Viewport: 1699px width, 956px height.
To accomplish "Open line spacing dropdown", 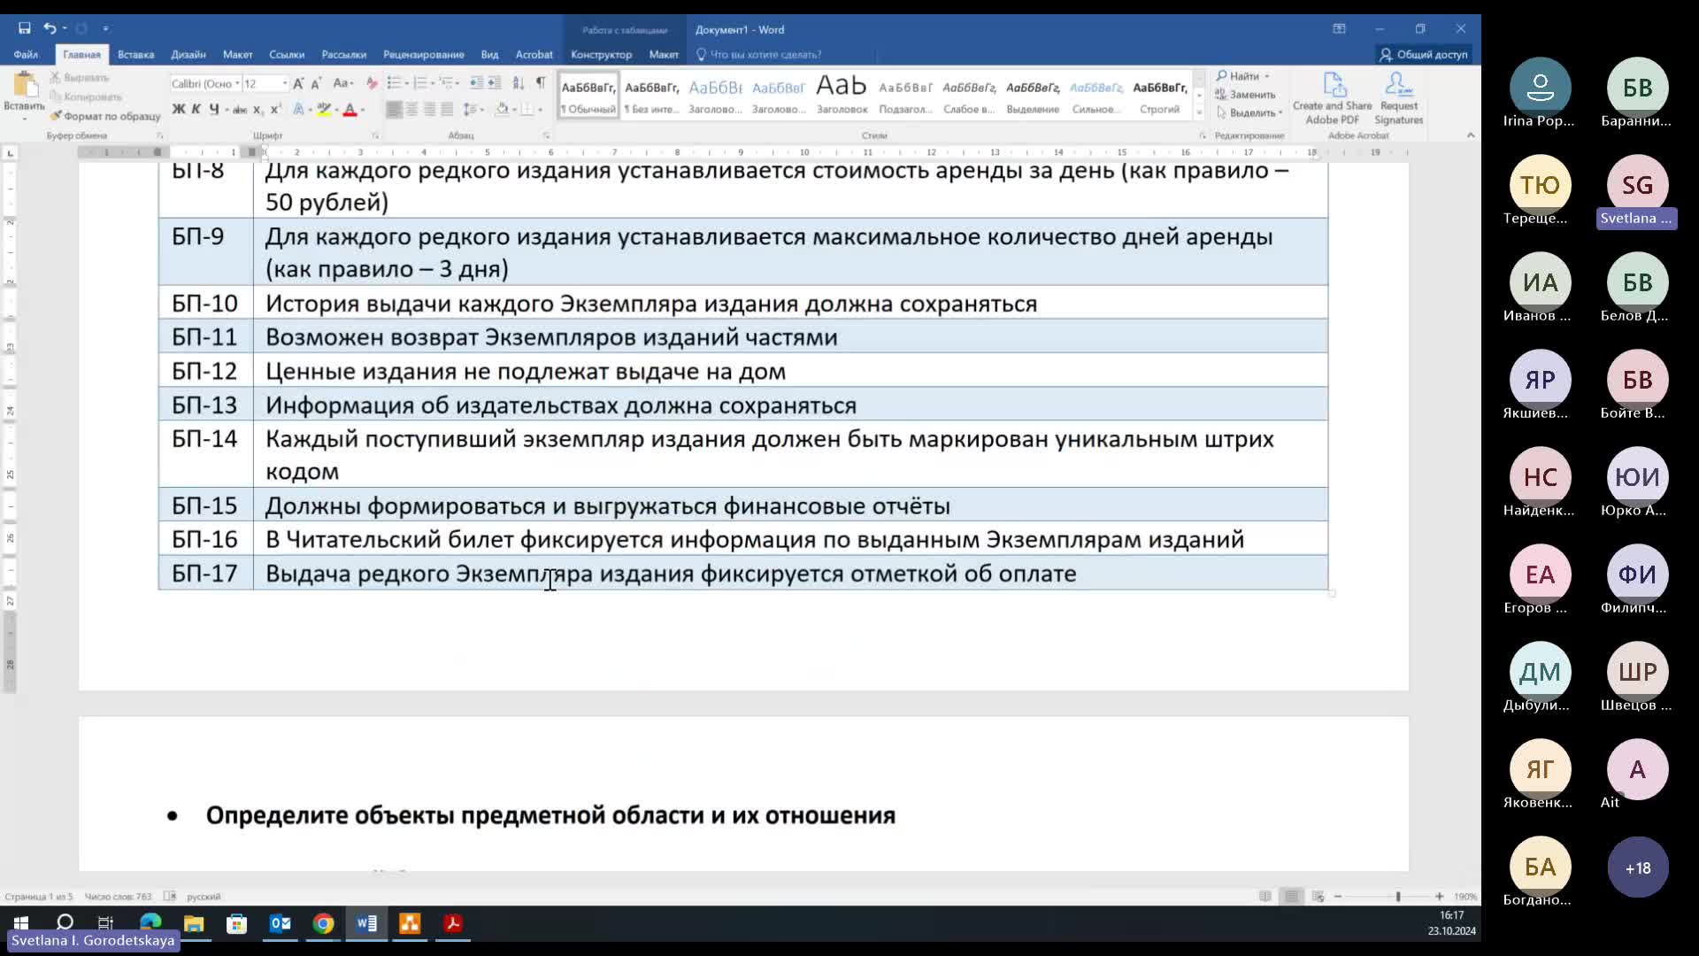I will click(x=473, y=109).
